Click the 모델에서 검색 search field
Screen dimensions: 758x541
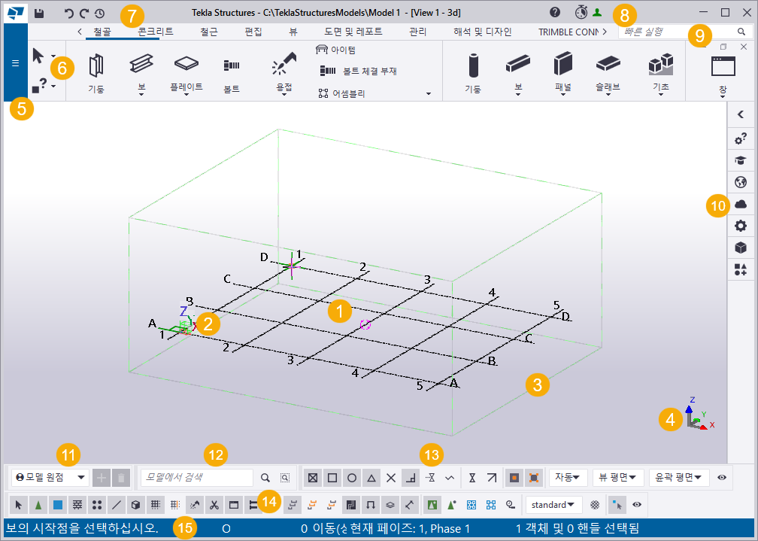click(x=197, y=477)
